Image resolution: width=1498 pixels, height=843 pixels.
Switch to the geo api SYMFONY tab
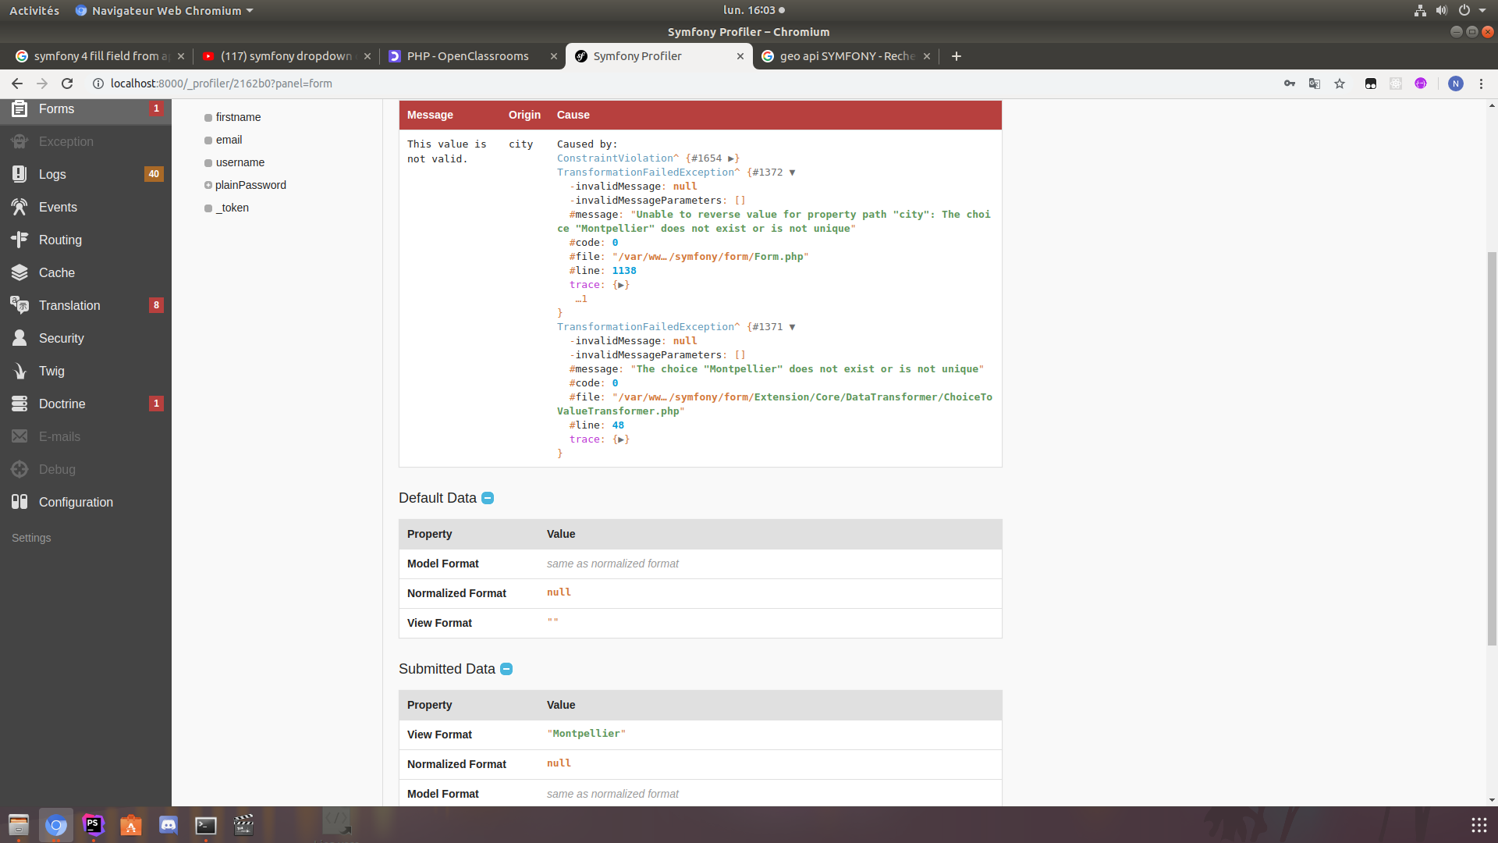point(843,56)
